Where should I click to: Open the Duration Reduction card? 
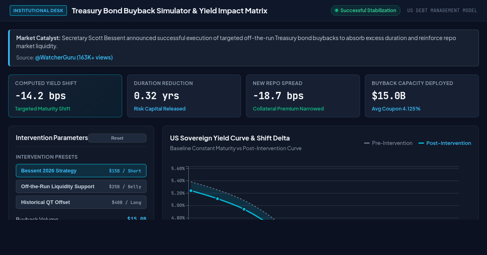184,96
